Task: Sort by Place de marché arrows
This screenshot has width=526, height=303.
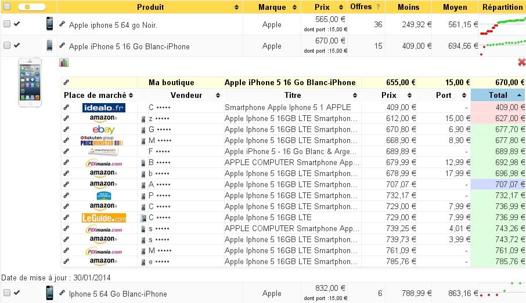Action: point(131,96)
